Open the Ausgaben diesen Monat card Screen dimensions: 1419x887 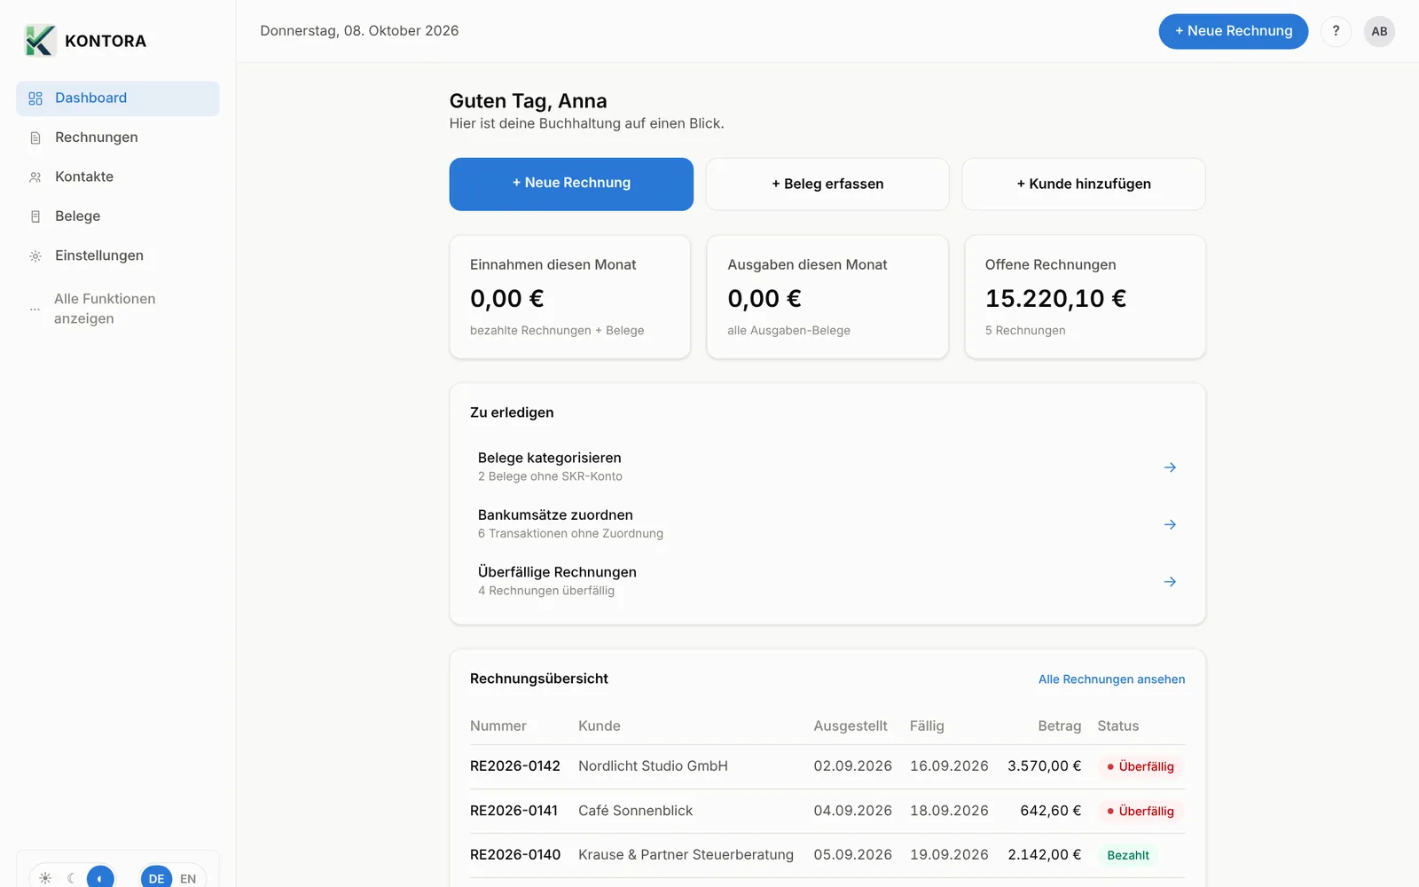pyautogui.click(x=827, y=297)
